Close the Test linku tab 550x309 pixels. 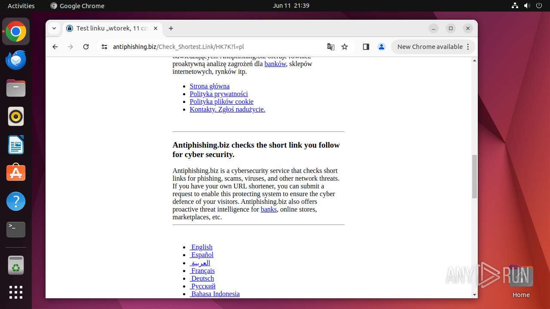coord(156,28)
